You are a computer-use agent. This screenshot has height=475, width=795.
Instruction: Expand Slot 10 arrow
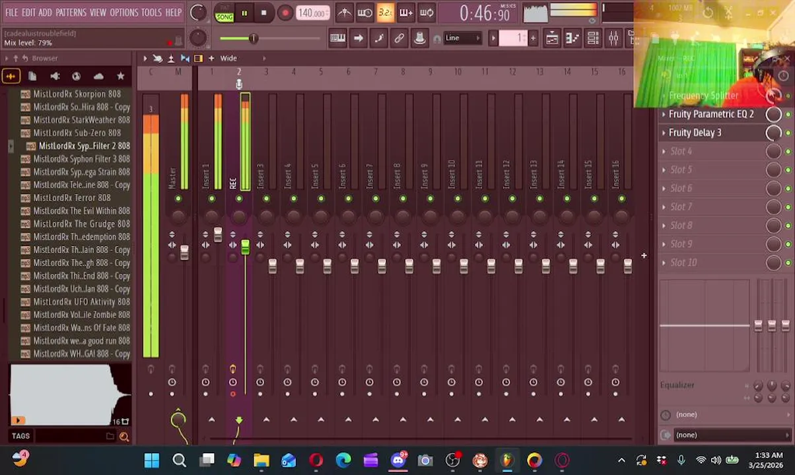coord(664,263)
